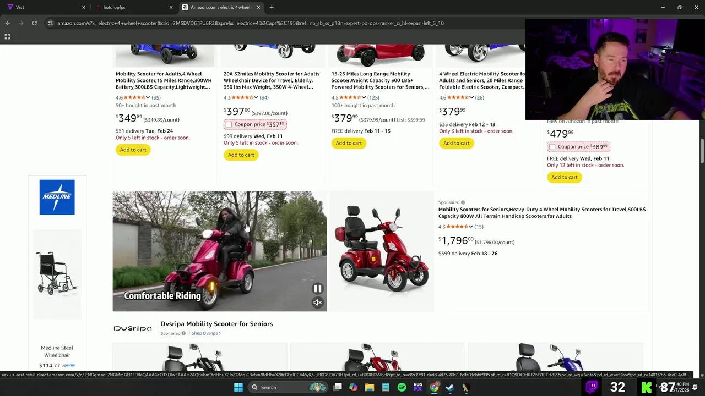Viewport: 705px width, 396px height.
Task: Open the (15) reviews count link
Action: (x=479, y=227)
